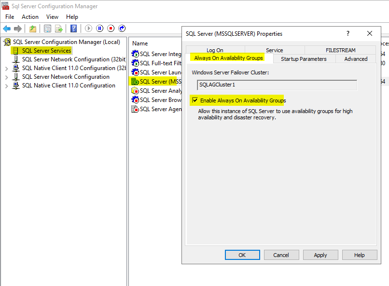This screenshot has width=389, height=286.
Task: Click the Back arrow toolbar icon
Action: tap(7, 29)
